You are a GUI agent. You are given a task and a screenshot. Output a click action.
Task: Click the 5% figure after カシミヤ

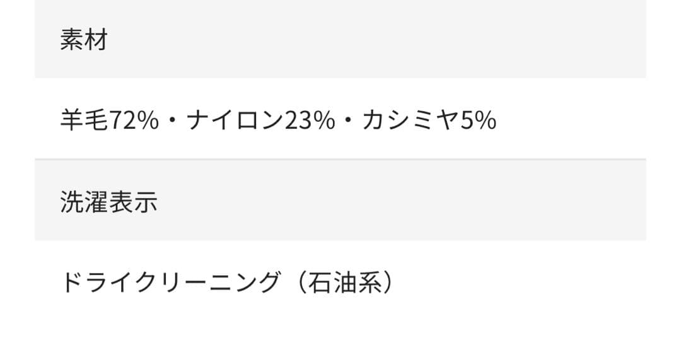pos(479,120)
